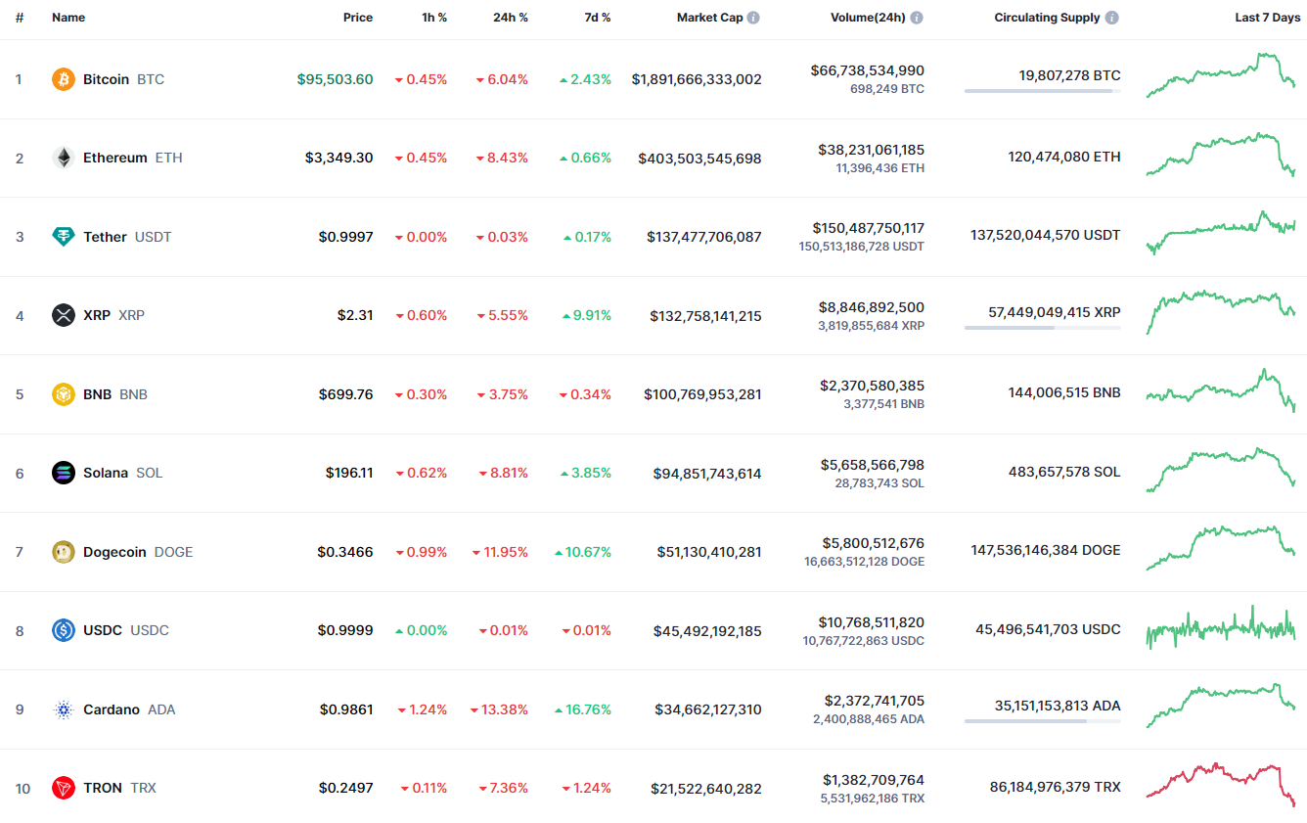Click the Tether logo icon
The image size is (1307, 823).
(64, 237)
